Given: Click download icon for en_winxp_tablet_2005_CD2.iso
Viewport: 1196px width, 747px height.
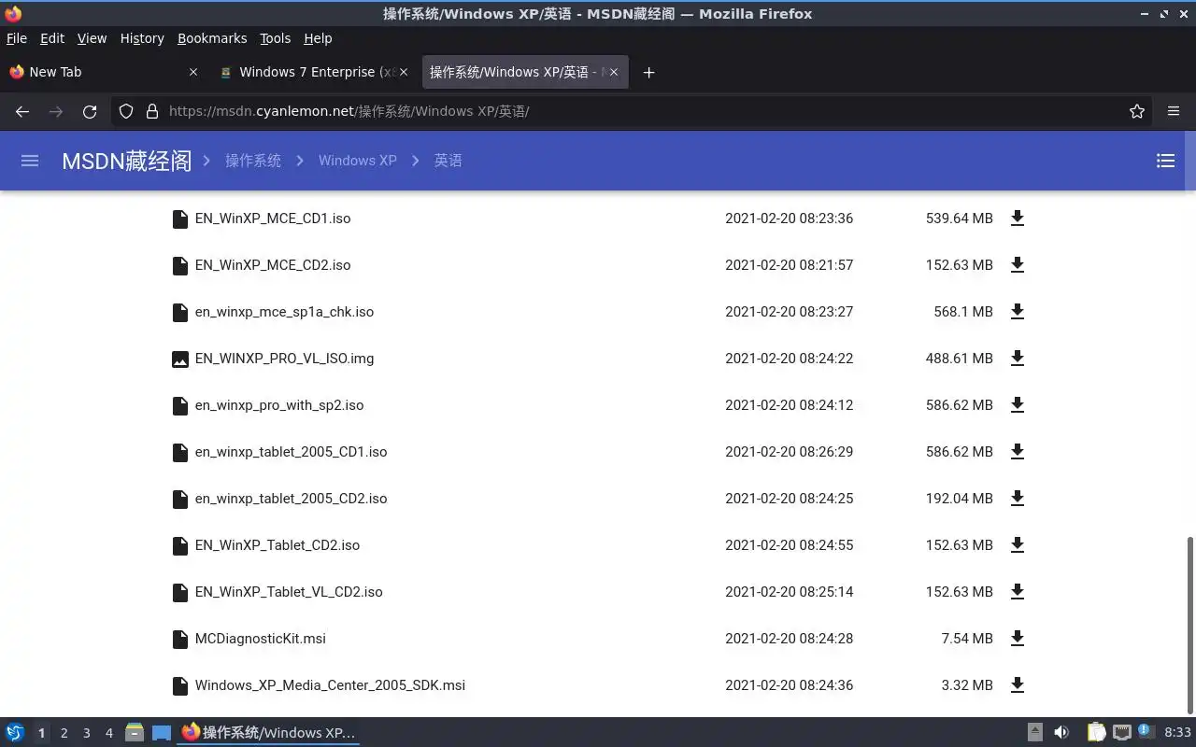Looking at the screenshot, I should pyautogui.click(x=1018, y=499).
